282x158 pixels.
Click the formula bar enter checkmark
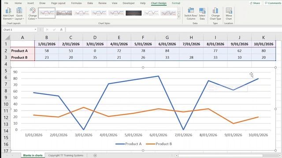pyautogui.click(x=54, y=29)
